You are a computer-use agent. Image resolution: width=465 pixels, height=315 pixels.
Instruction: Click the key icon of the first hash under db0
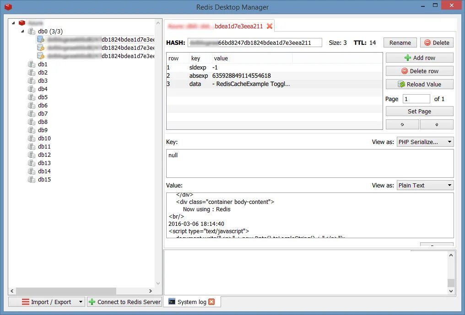tap(40, 39)
